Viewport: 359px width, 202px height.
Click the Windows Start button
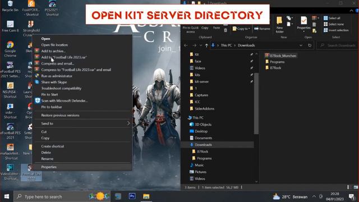tap(7, 196)
